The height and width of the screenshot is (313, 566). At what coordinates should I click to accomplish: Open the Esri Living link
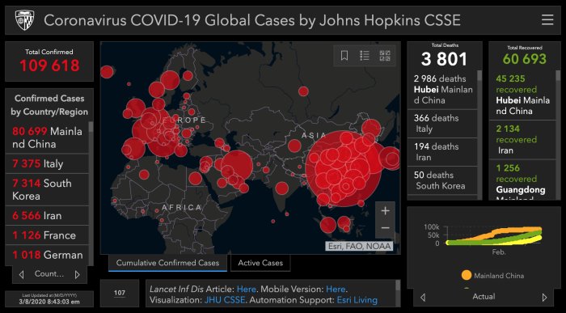(357, 300)
